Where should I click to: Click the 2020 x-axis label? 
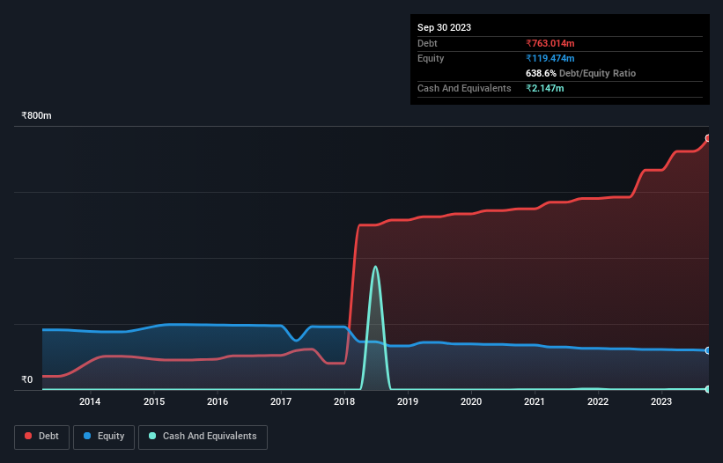[471, 401]
